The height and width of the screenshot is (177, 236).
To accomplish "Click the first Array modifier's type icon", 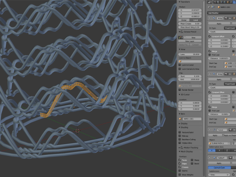I will [x=214, y=18].
